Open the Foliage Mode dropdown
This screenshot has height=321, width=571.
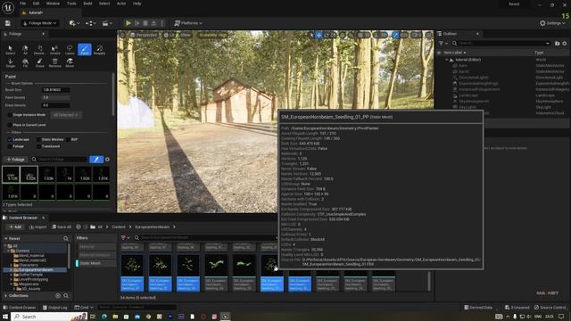40,23
